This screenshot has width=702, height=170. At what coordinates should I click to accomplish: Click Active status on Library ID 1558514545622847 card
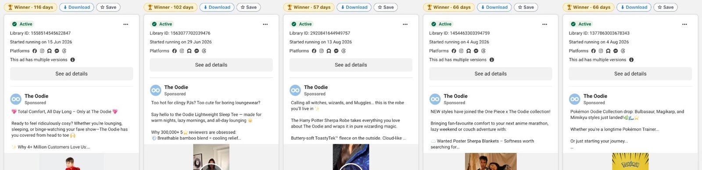click(x=22, y=24)
